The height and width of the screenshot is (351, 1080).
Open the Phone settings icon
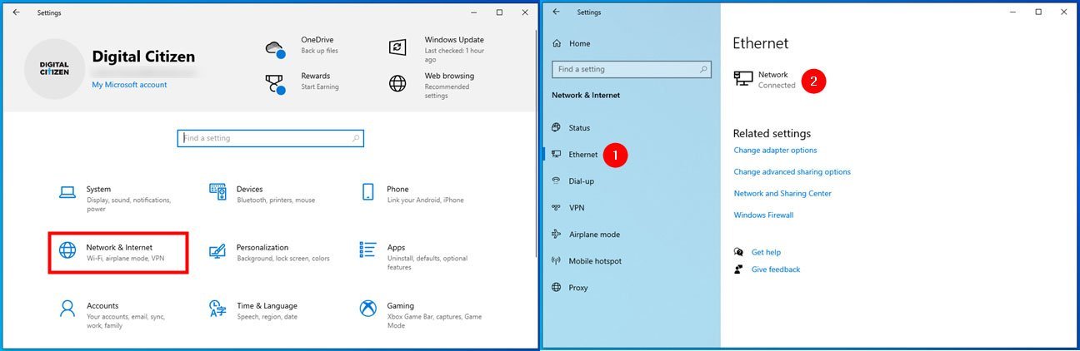click(367, 192)
